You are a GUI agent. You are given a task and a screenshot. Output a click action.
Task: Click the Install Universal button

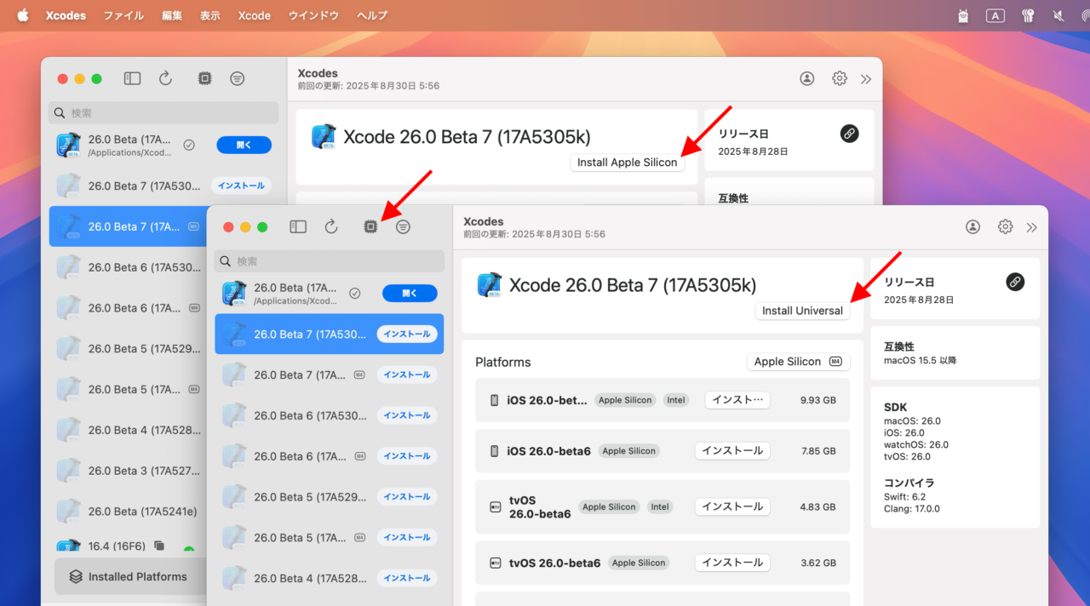tap(801, 310)
